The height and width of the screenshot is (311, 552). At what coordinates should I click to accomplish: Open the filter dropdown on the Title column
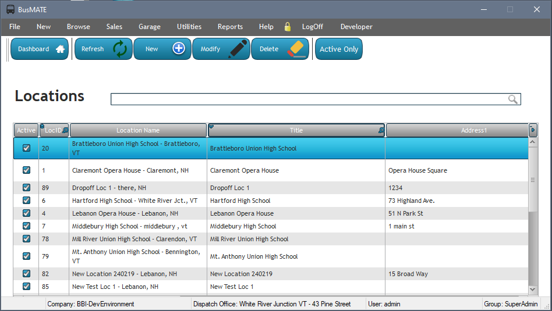click(x=211, y=126)
